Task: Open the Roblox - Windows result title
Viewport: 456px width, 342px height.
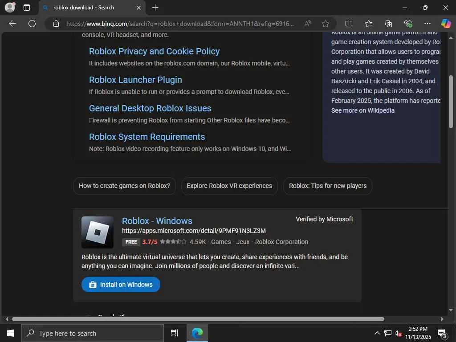Action: pos(157,221)
